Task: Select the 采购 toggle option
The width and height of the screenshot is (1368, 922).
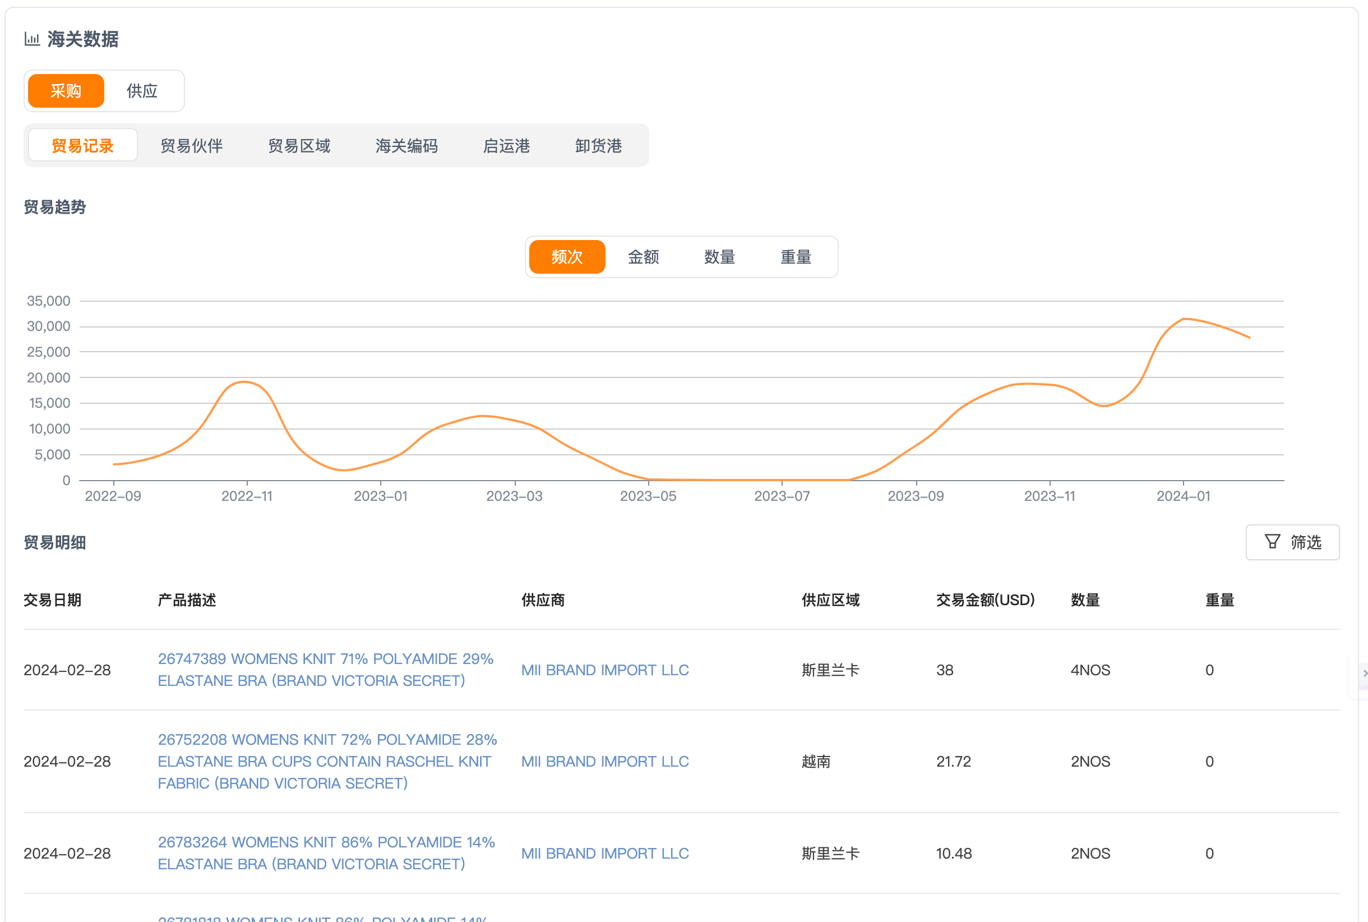Action: [x=66, y=91]
